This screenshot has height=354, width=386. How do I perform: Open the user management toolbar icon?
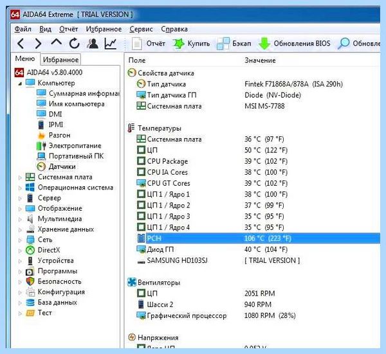(x=93, y=44)
